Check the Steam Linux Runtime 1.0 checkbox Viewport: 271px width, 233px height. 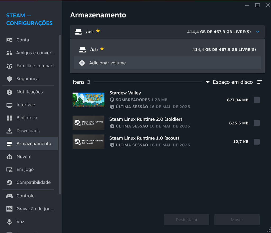(x=256, y=142)
